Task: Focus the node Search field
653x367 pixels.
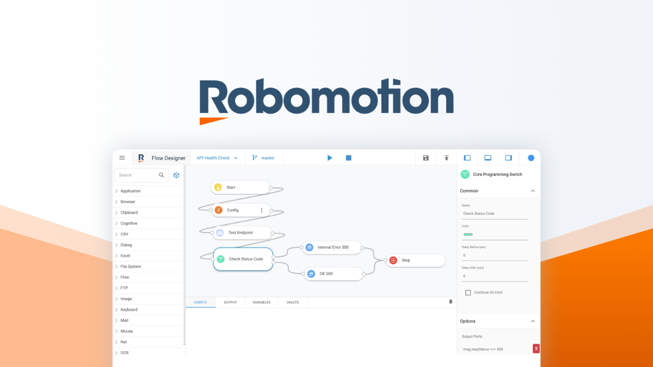Action: tap(140, 175)
